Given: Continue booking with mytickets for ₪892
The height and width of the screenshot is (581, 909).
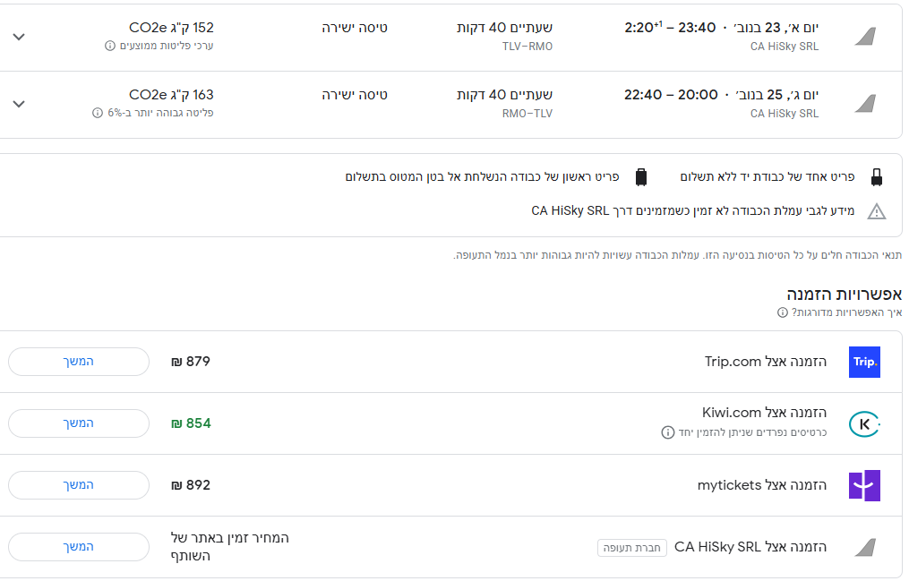Looking at the screenshot, I should [x=79, y=485].
